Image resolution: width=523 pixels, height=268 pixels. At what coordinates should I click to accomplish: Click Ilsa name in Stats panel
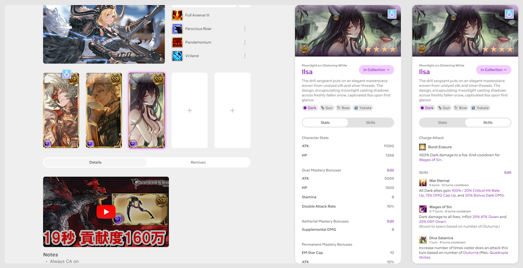pyautogui.click(x=307, y=72)
